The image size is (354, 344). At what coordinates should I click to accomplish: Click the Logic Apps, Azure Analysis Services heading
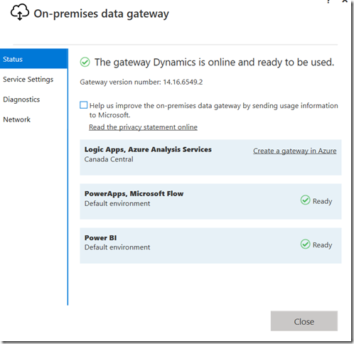pos(148,150)
